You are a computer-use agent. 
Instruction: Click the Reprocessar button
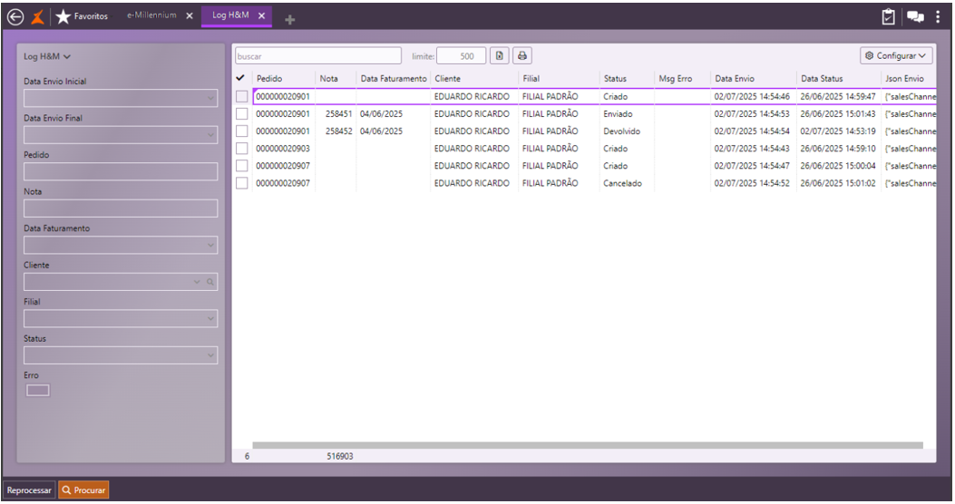pyautogui.click(x=29, y=490)
